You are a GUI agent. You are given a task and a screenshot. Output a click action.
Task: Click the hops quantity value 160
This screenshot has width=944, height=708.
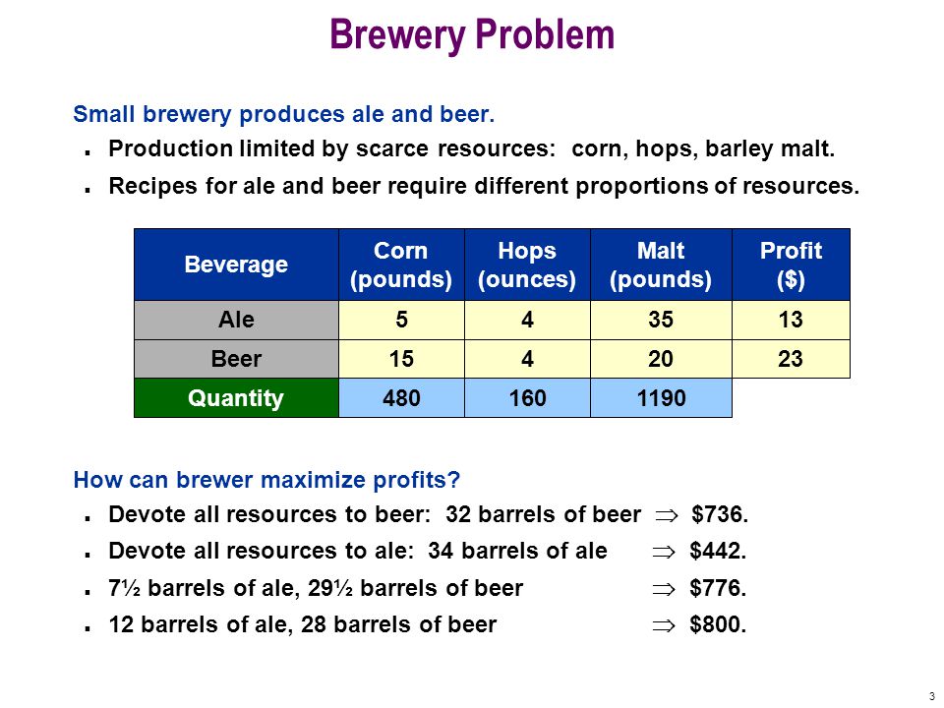[x=527, y=398]
